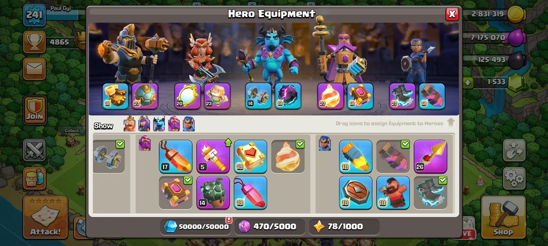The image size is (548, 246).
Task: Select the Barbarian Puppet equipment icon
Action: (217, 96)
